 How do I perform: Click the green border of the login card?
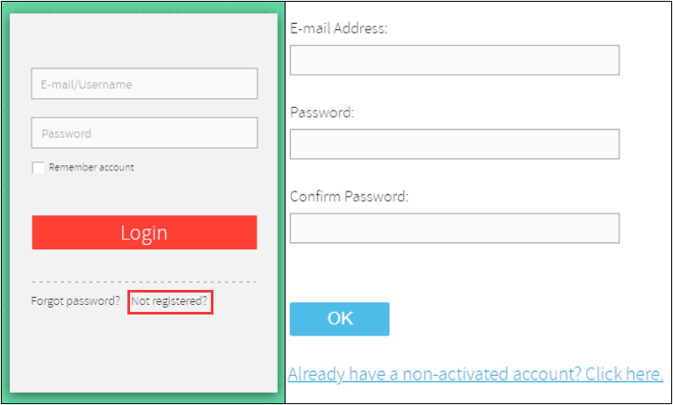coord(5,202)
